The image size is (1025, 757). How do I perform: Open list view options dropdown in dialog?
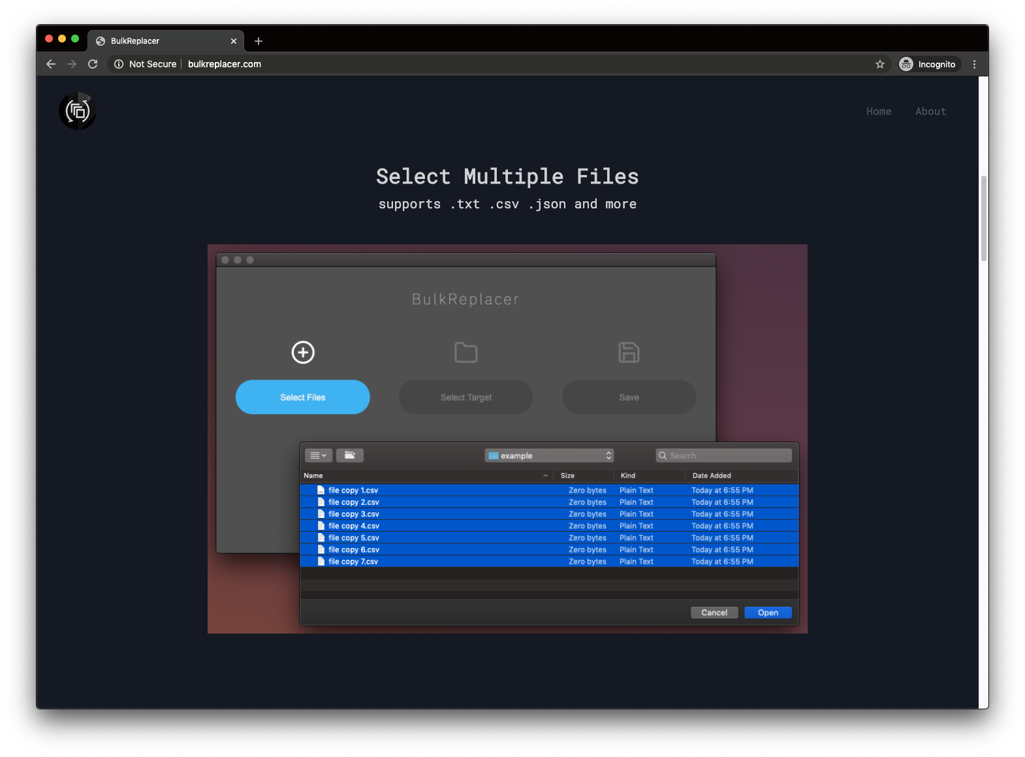319,455
